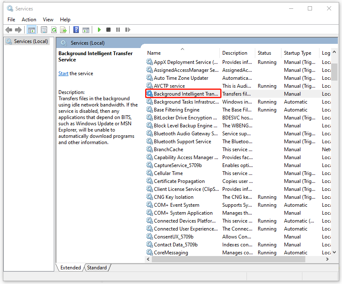Viewport: 342px width, 284px height.
Task: Click the vertical scrollbar down arrow
Action: point(334,252)
